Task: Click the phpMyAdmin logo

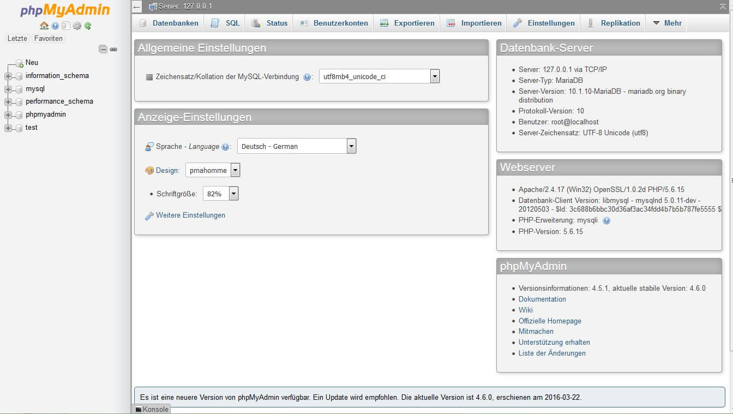Action: (65, 10)
